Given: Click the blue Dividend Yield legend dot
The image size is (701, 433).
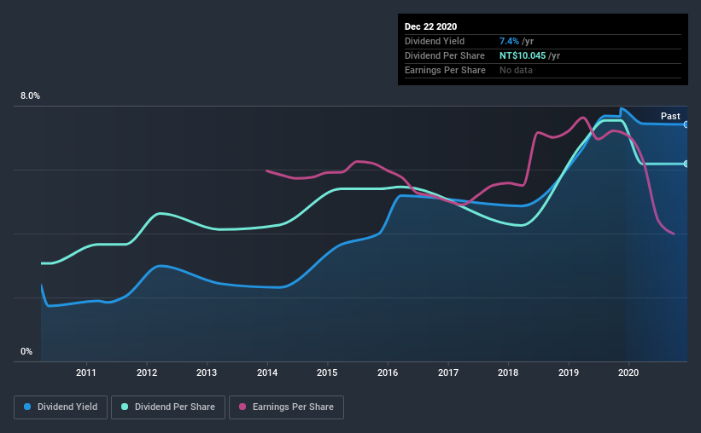Looking at the screenshot, I should [27, 407].
